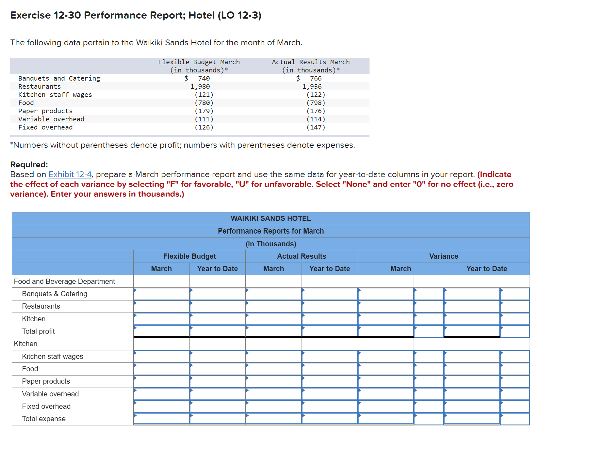Open the March variance selector for Food
The image size is (592, 460).
(x=428, y=369)
